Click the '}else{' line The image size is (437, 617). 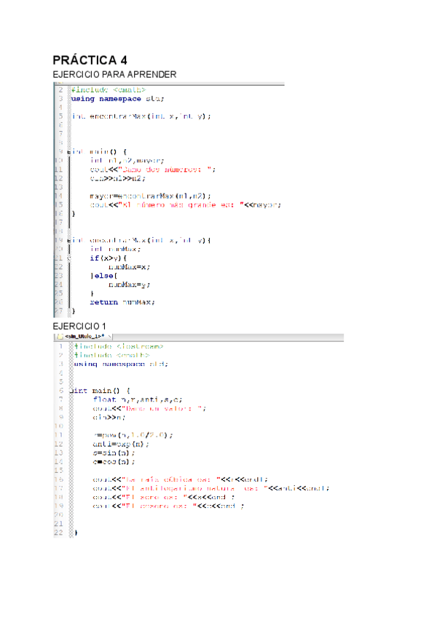(x=103, y=276)
